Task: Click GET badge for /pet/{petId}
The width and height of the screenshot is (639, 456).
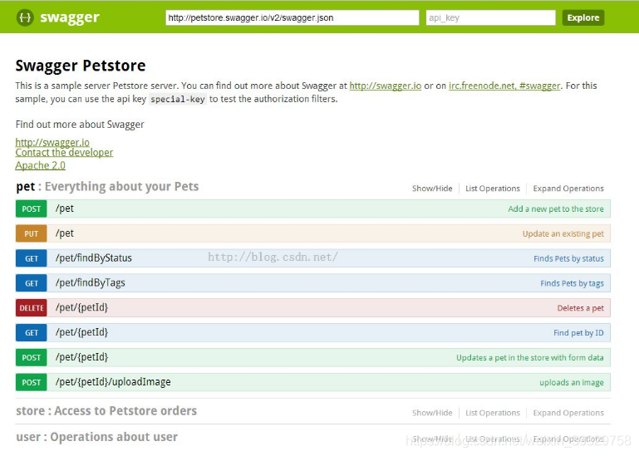Action: pos(32,332)
